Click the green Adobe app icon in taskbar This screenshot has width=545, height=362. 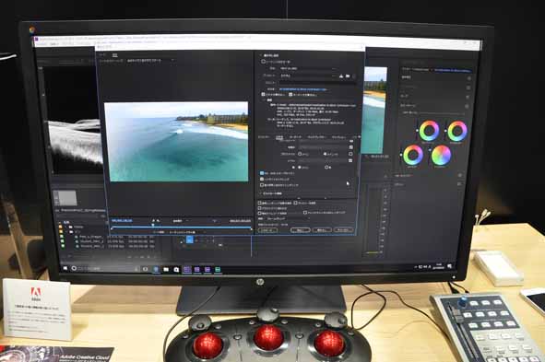tap(218, 269)
